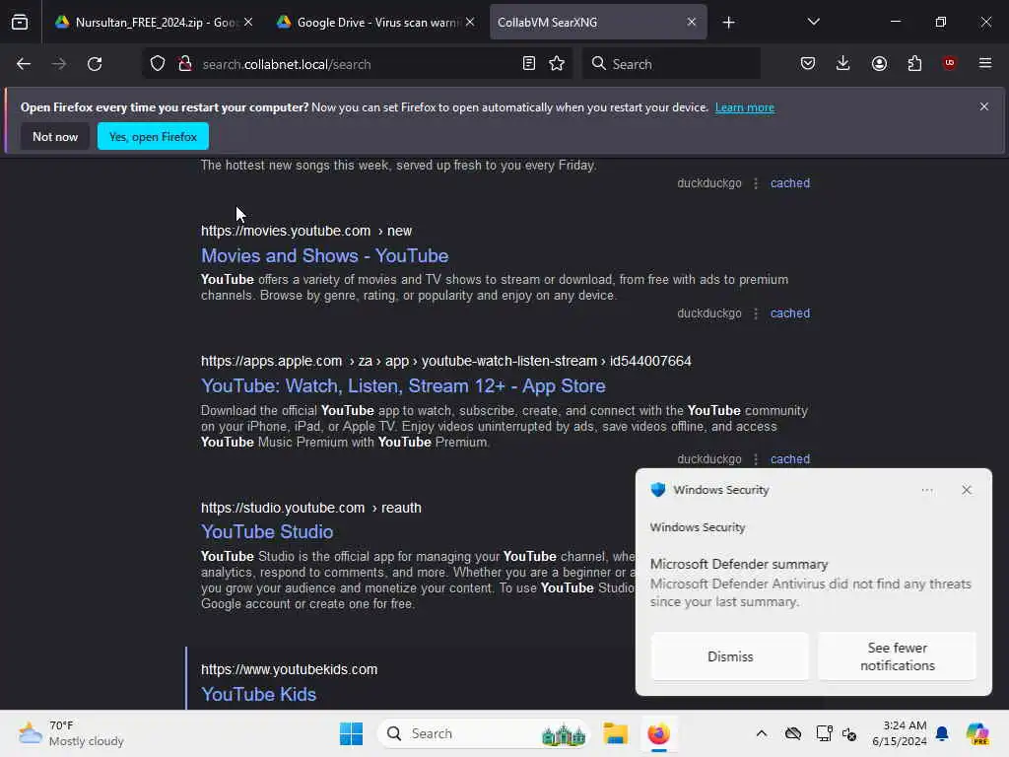Open the Windows Start menu

click(x=352, y=733)
